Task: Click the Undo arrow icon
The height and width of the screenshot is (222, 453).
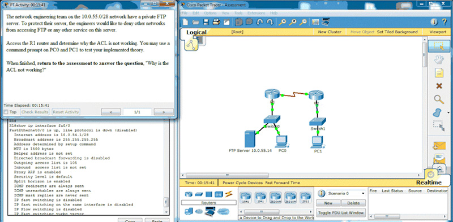Action: [259, 22]
